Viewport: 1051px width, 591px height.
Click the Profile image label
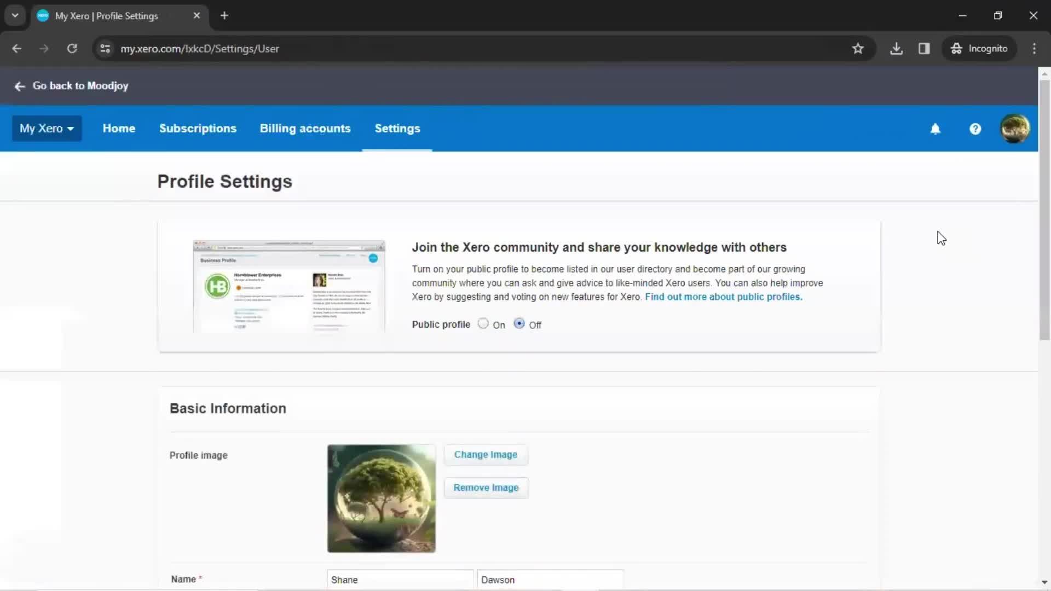tap(198, 455)
